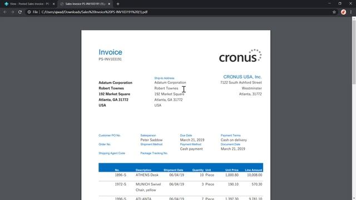356x200 pixels.
Task: Go back using the browser back arrow
Action: click(5, 12)
